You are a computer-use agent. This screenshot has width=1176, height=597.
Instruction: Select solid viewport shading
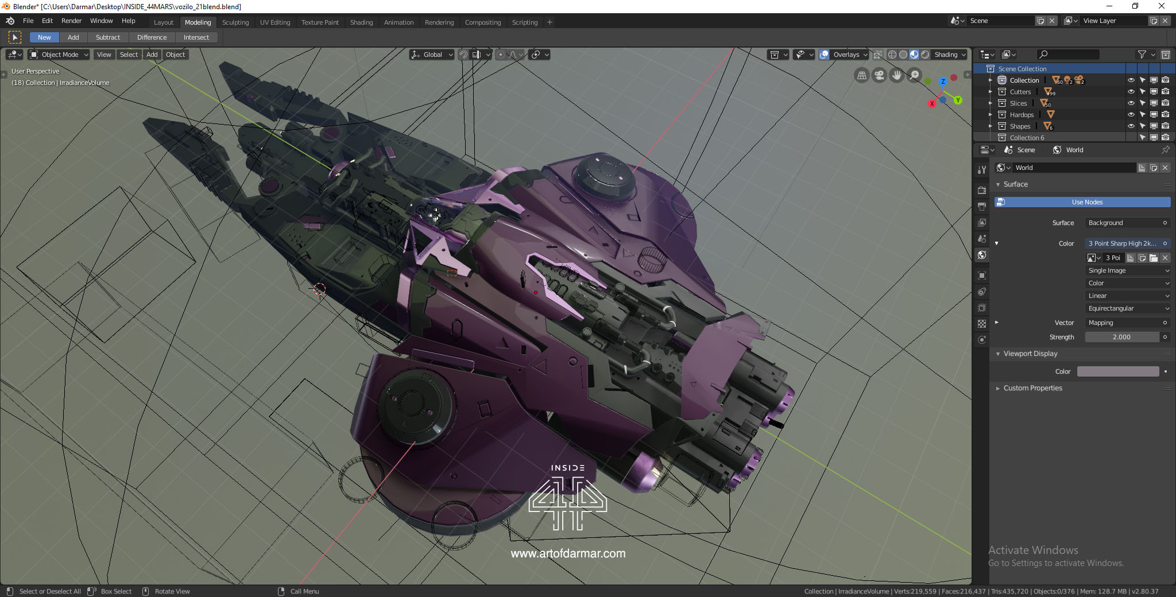tap(903, 55)
